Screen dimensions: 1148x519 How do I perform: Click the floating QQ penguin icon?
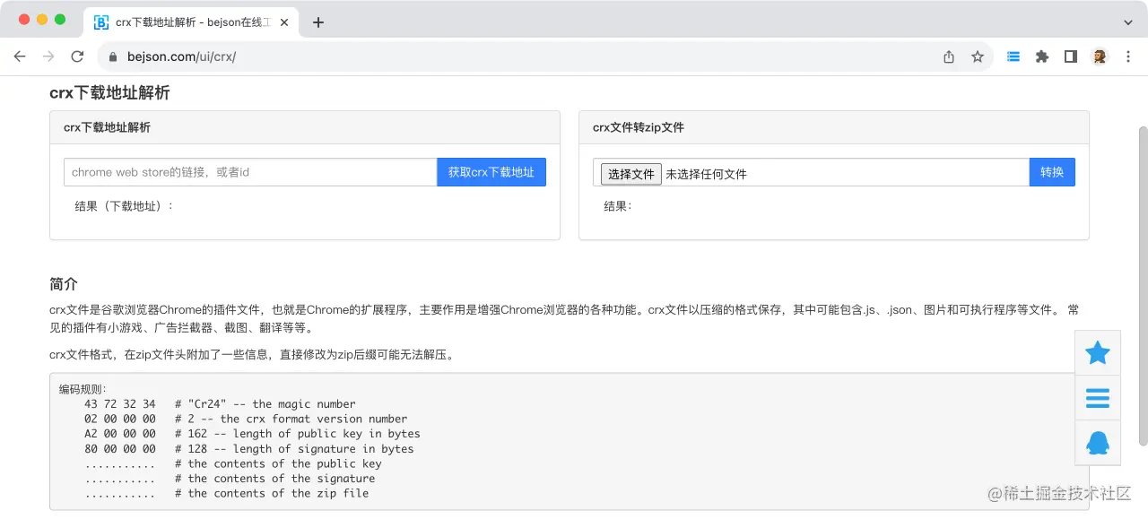pyautogui.click(x=1098, y=443)
